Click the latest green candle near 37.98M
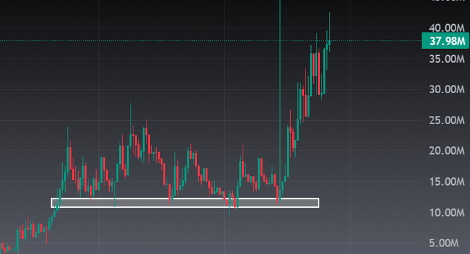The image size is (470, 254). point(330,42)
